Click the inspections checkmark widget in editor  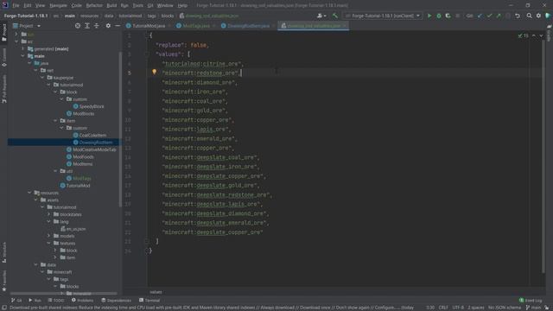[x=523, y=36]
